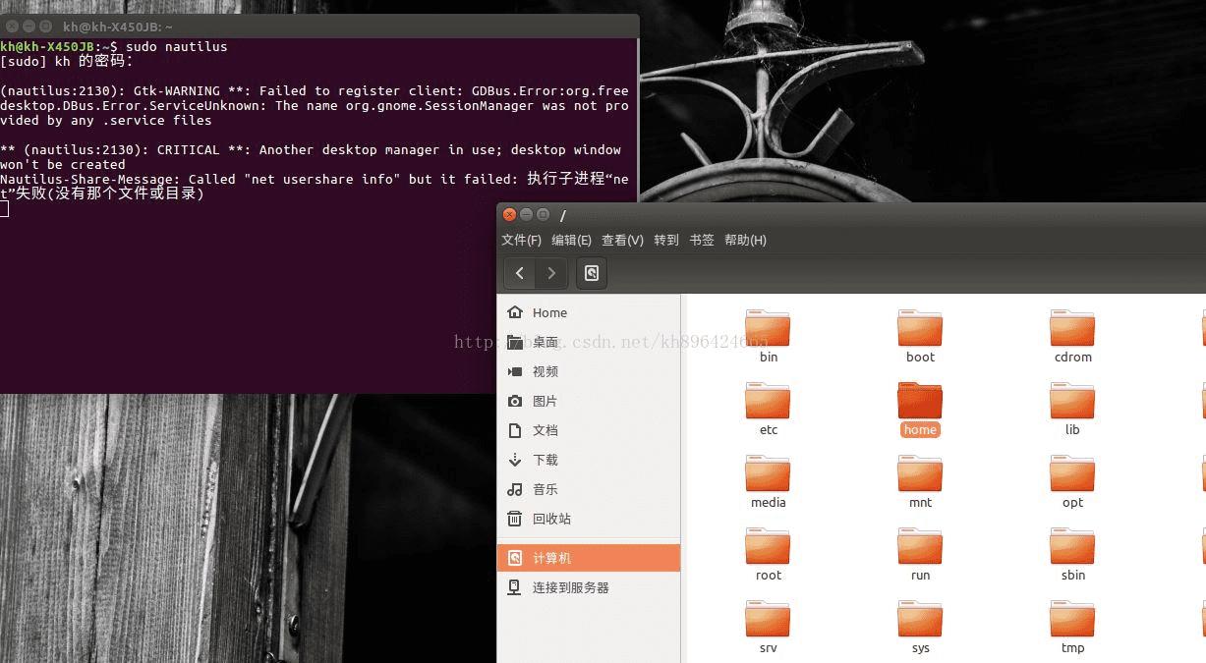
Task: Open the 编辑(E) menu
Action: pos(571,240)
